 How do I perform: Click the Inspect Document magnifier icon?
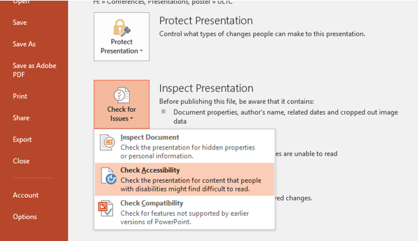pyautogui.click(x=107, y=142)
